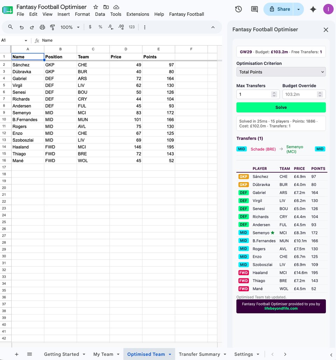Viewport: 336px width, 360px height.
Task: Click Semenyo row in sidebar player list
Action: click(x=282, y=233)
